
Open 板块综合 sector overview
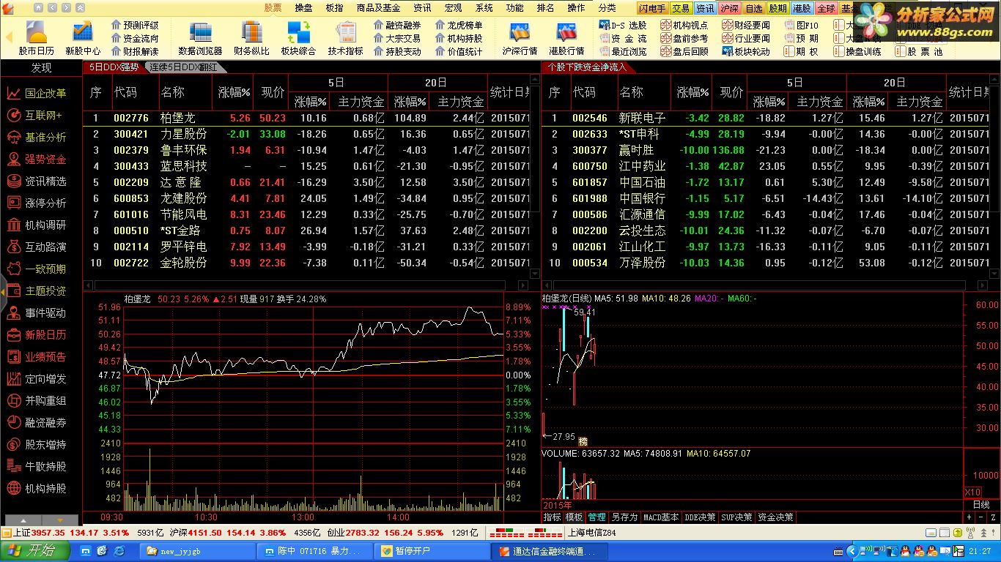click(x=298, y=38)
